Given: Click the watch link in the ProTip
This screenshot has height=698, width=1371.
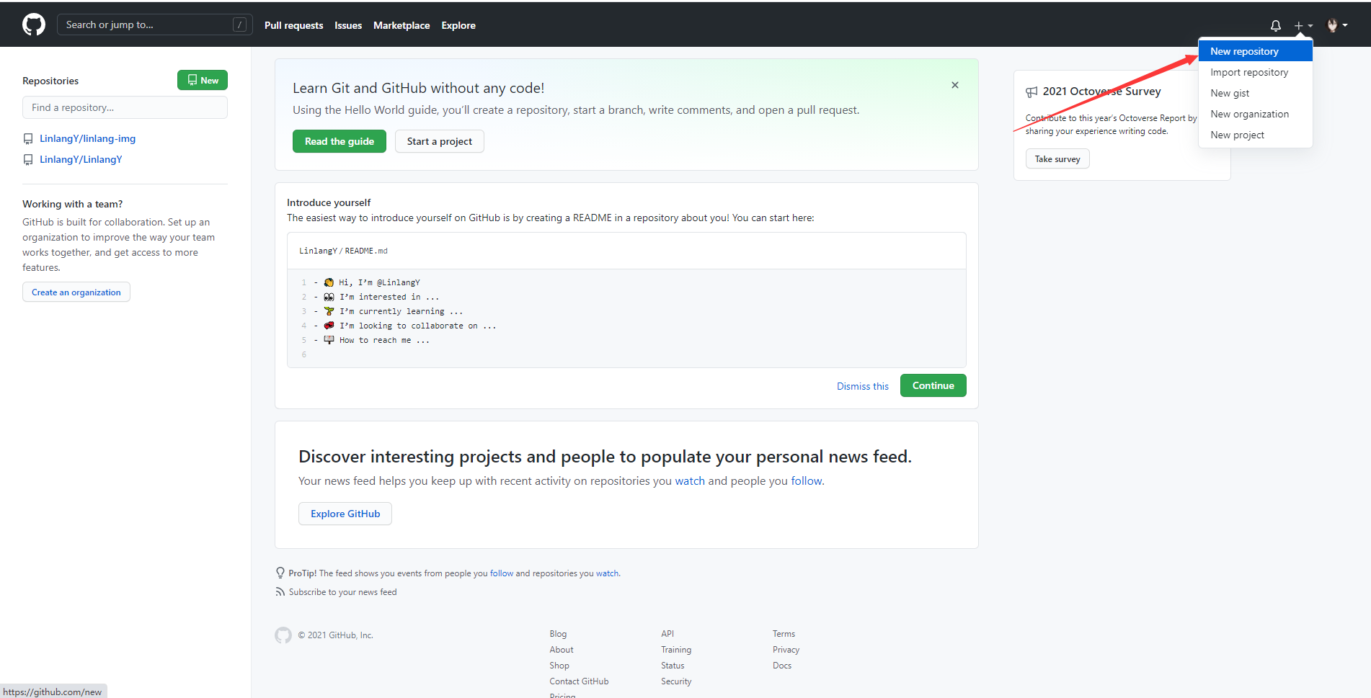Looking at the screenshot, I should click(607, 573).
